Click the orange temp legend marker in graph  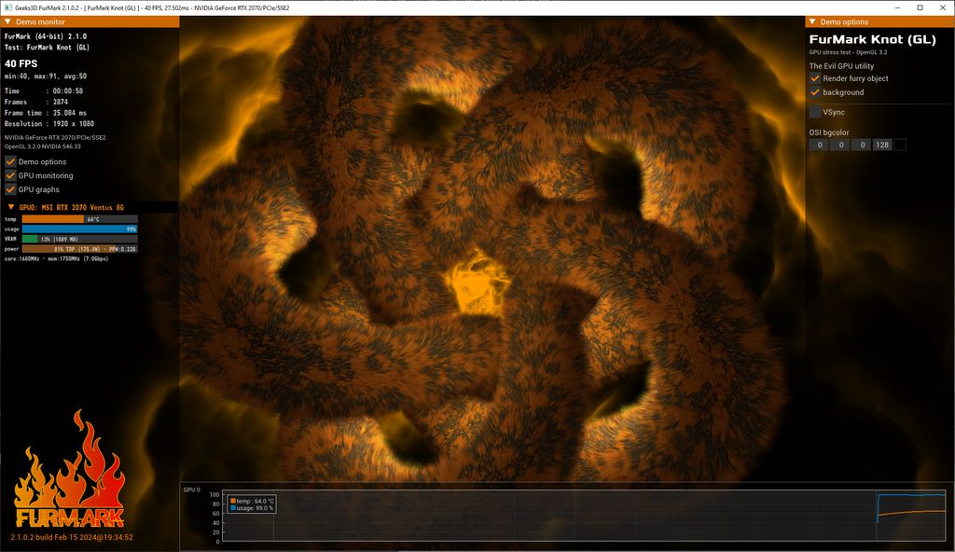[x=232, y=501]
